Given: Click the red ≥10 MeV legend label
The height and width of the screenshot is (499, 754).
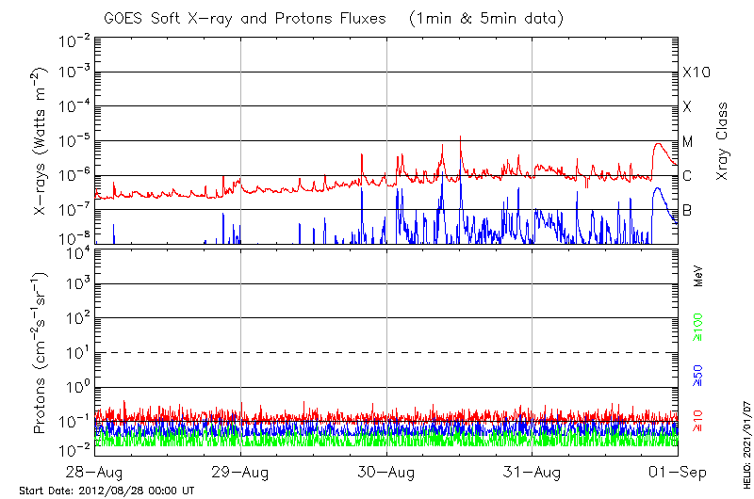Looking at the screenshot, I should pyautogui.click(x=698, y=421).
